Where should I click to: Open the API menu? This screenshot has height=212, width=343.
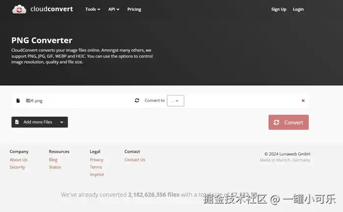coord(114,9)
